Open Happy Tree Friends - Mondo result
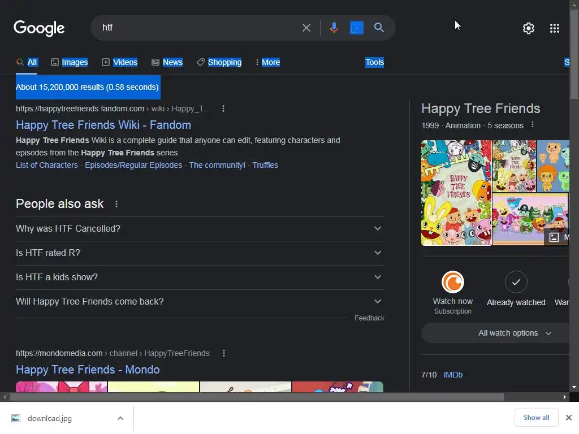This screenshot has width=579, height=434. tap(88, 370)
